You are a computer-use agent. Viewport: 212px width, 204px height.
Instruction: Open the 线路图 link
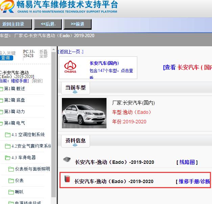point(187,162)
